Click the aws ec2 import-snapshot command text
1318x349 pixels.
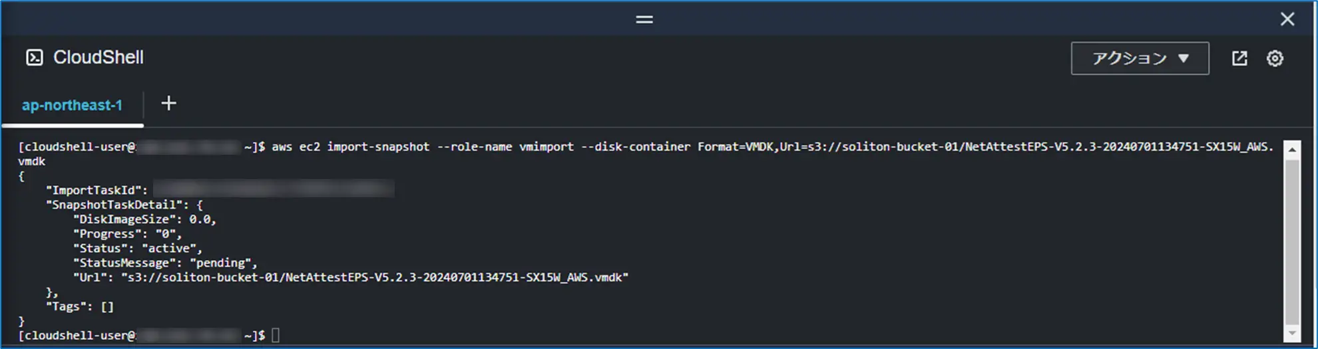click(351, 147)
